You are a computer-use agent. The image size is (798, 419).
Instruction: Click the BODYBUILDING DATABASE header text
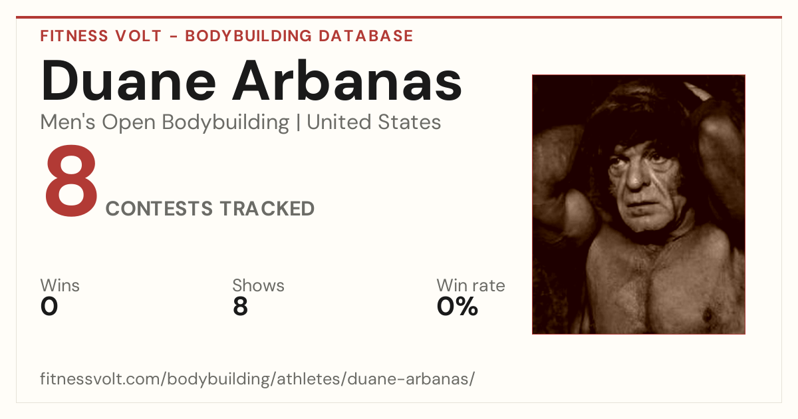point(299,36)
